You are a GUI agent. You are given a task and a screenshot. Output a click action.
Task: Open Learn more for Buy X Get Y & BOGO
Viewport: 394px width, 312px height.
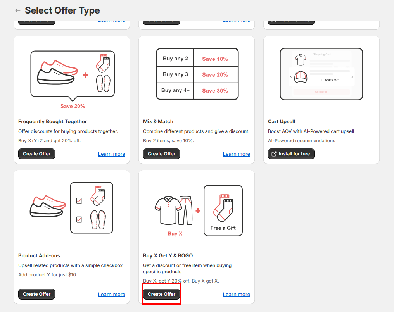pos(236,295)
